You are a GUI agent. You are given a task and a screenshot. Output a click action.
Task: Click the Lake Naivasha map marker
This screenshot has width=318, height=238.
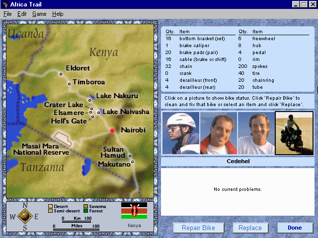tap(98, 113)
